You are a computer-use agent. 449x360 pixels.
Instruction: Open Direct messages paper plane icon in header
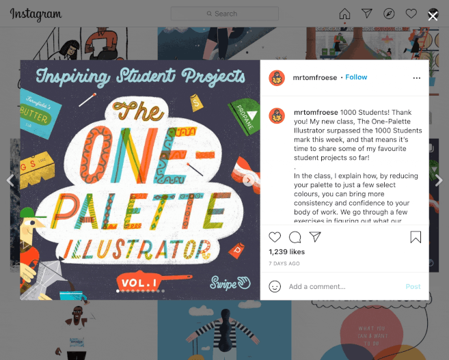coord(366,14)
